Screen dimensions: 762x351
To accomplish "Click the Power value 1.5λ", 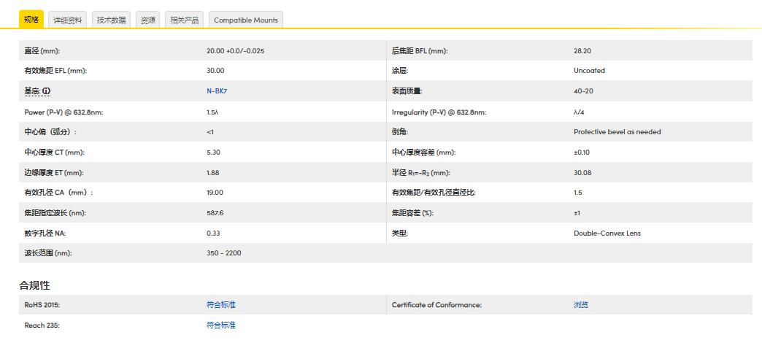I will point(212,112).
